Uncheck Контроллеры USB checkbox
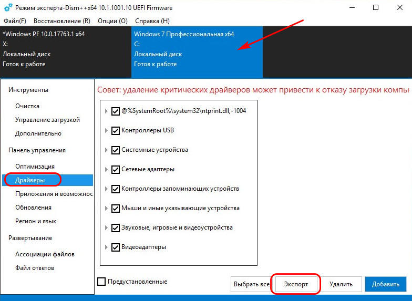Viewport: 412px width, 301px height. click(x=116, y=130)
